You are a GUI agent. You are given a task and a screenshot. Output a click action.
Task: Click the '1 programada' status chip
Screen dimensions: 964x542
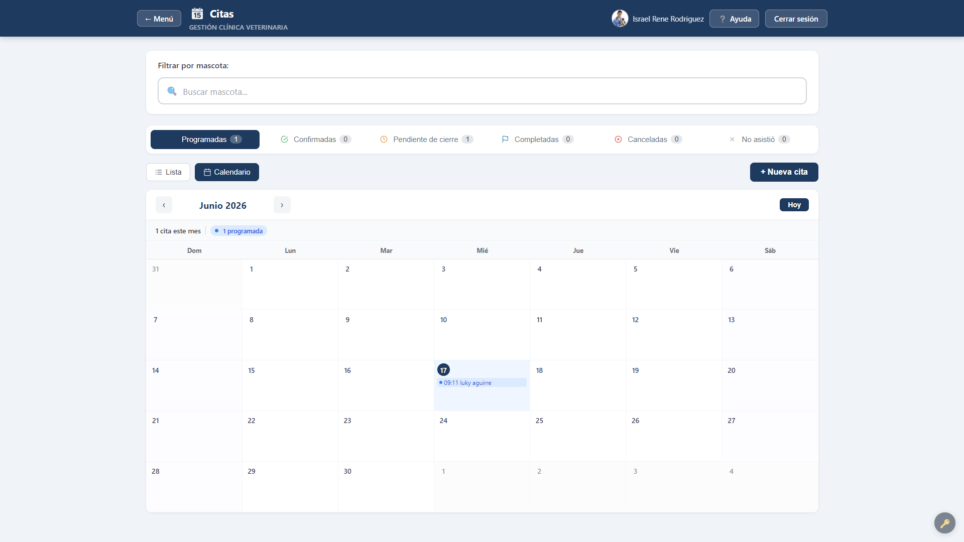click(x=238, y=231)
